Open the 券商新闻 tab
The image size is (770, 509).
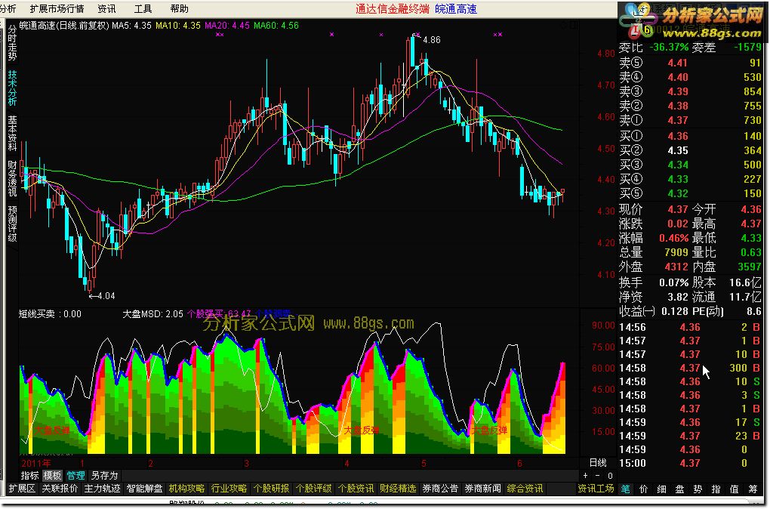pos(482,489)
